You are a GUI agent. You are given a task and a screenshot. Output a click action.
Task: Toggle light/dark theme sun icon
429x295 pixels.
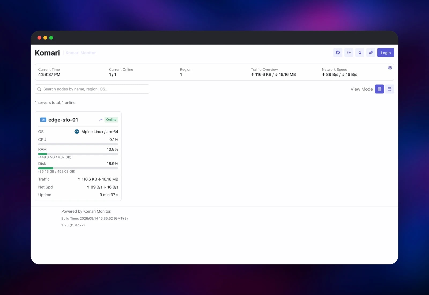(349, 53)
